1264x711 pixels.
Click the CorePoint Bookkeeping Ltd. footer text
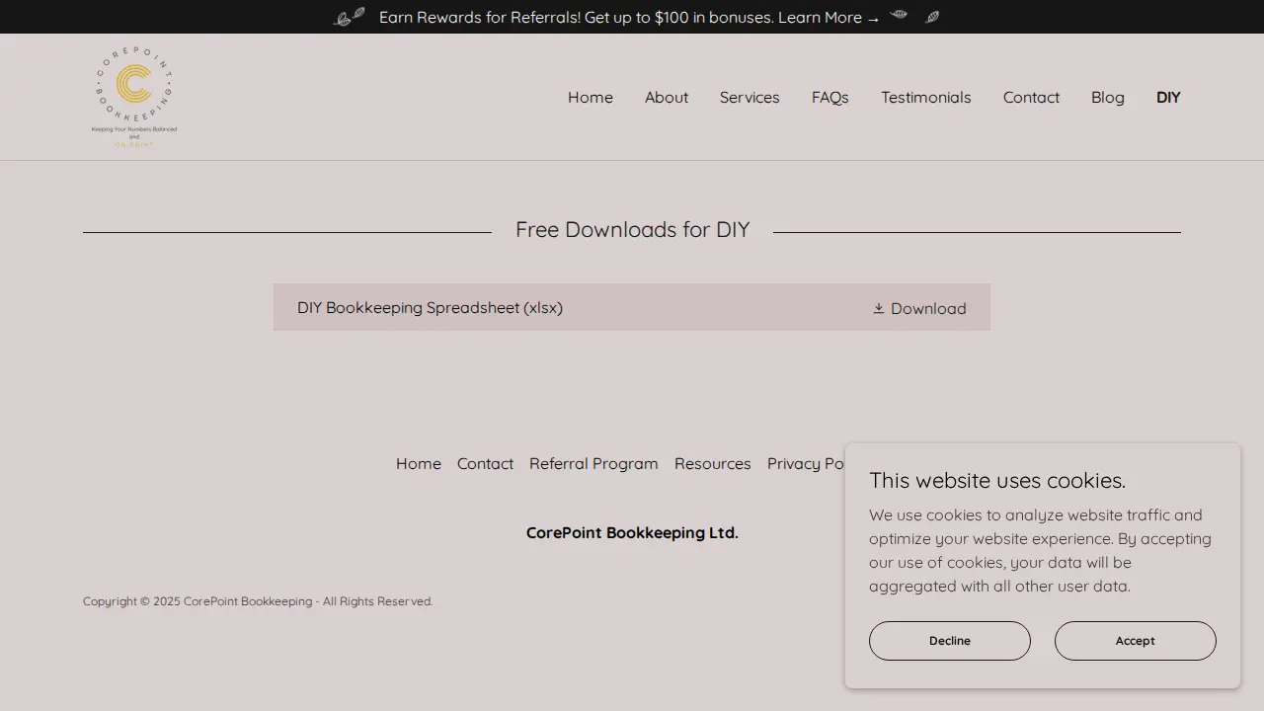click(632, 532)
